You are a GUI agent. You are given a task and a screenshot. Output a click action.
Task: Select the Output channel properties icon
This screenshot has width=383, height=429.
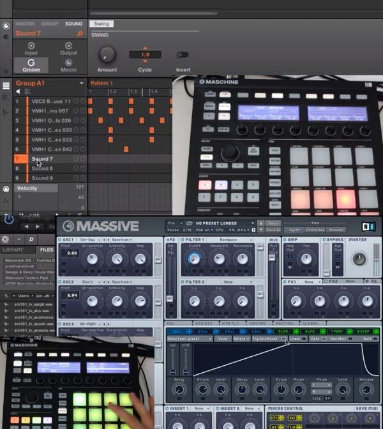(68, 46)
